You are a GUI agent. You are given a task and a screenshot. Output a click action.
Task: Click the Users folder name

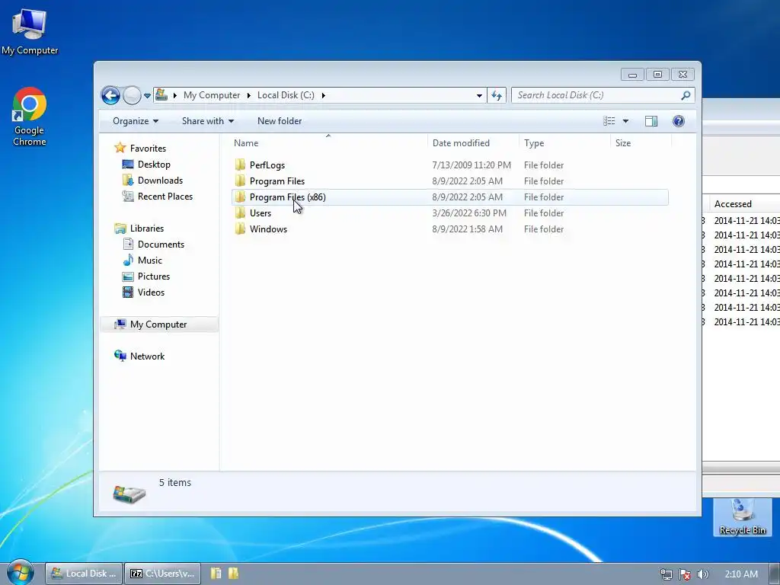point(261,213)
